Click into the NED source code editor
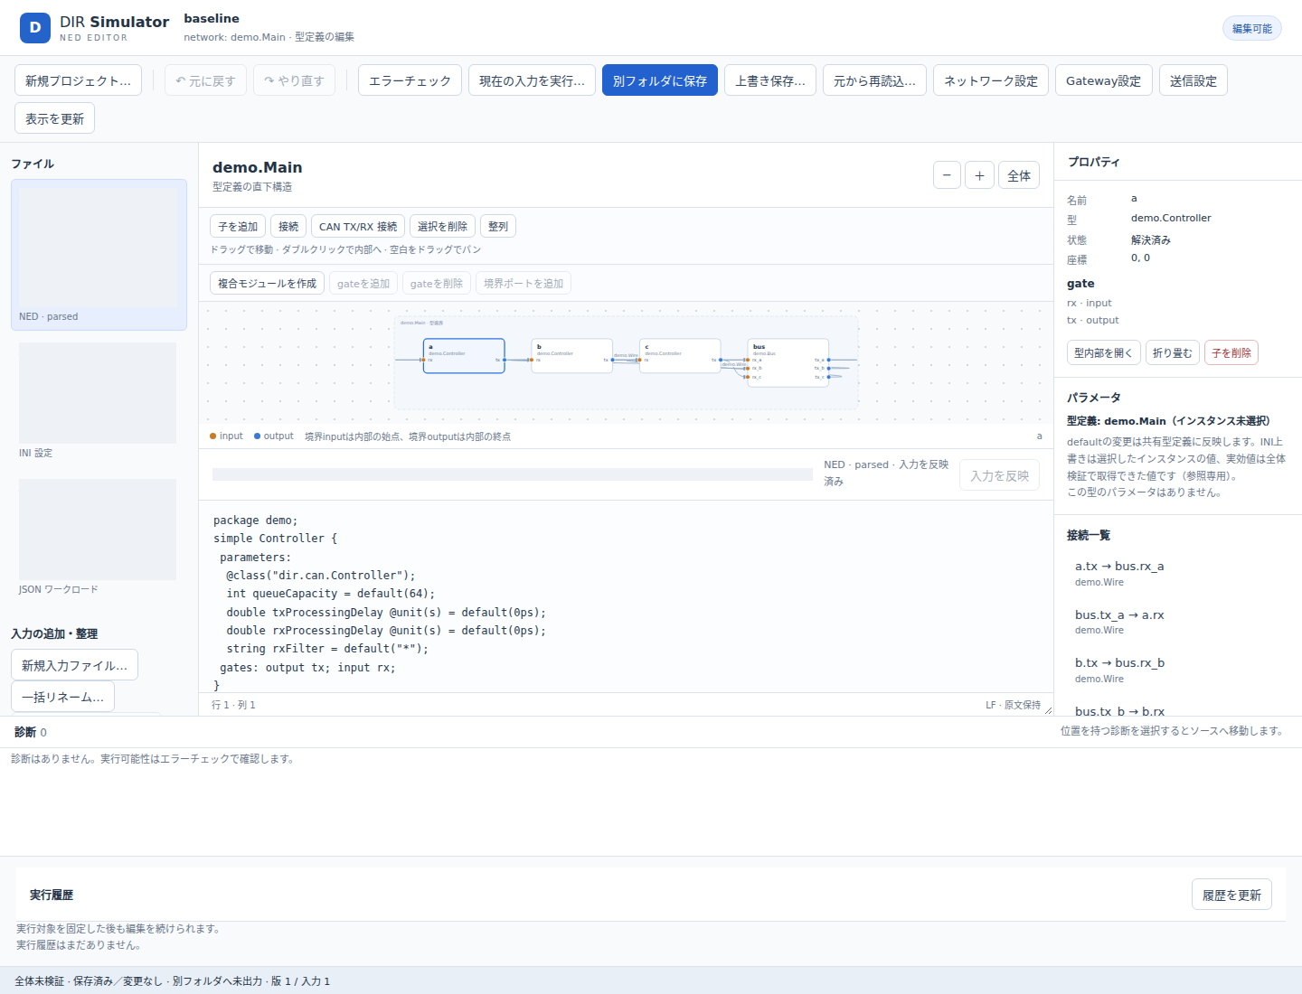Screen dimensions: 1302x994 pos(627,596)
